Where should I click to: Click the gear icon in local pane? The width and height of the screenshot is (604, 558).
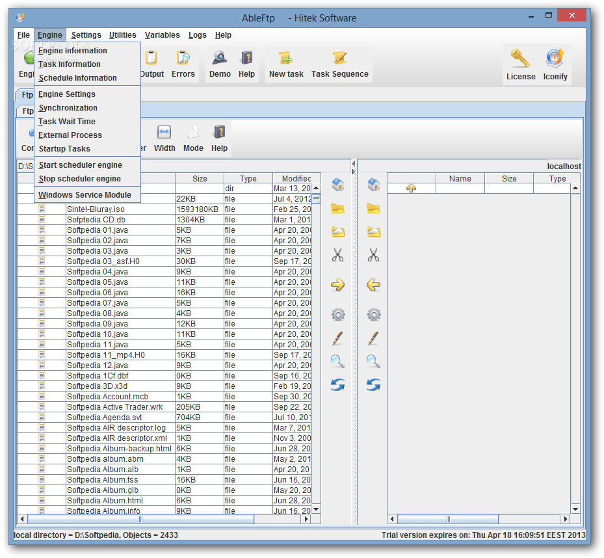click(338, 315)
